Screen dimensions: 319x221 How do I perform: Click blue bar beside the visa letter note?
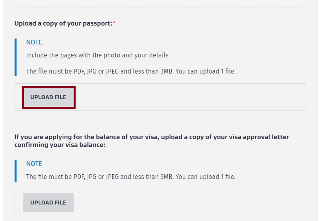pyautogui.click(x=15, y=171)
